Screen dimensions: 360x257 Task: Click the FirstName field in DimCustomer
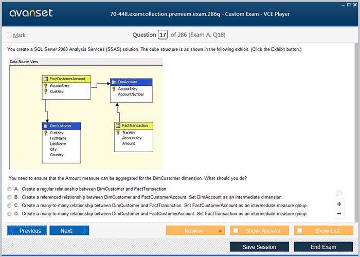tap(58, 138)
